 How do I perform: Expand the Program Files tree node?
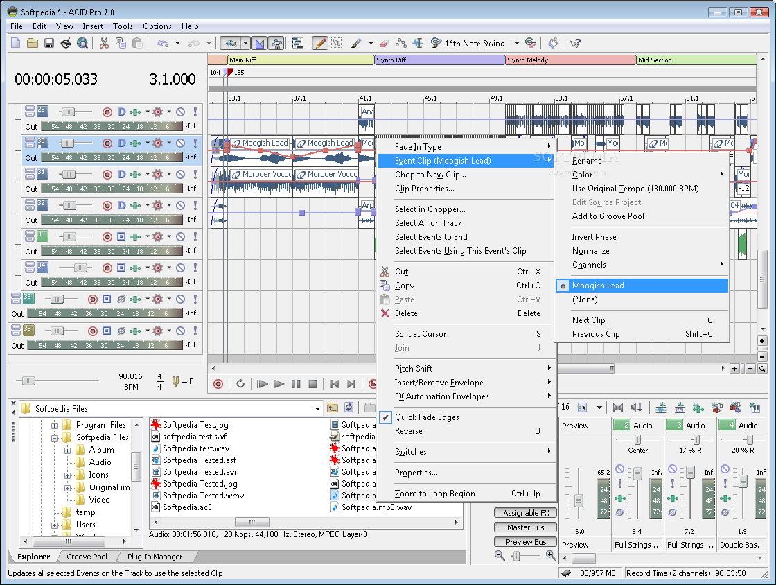[x=55, y=425]
